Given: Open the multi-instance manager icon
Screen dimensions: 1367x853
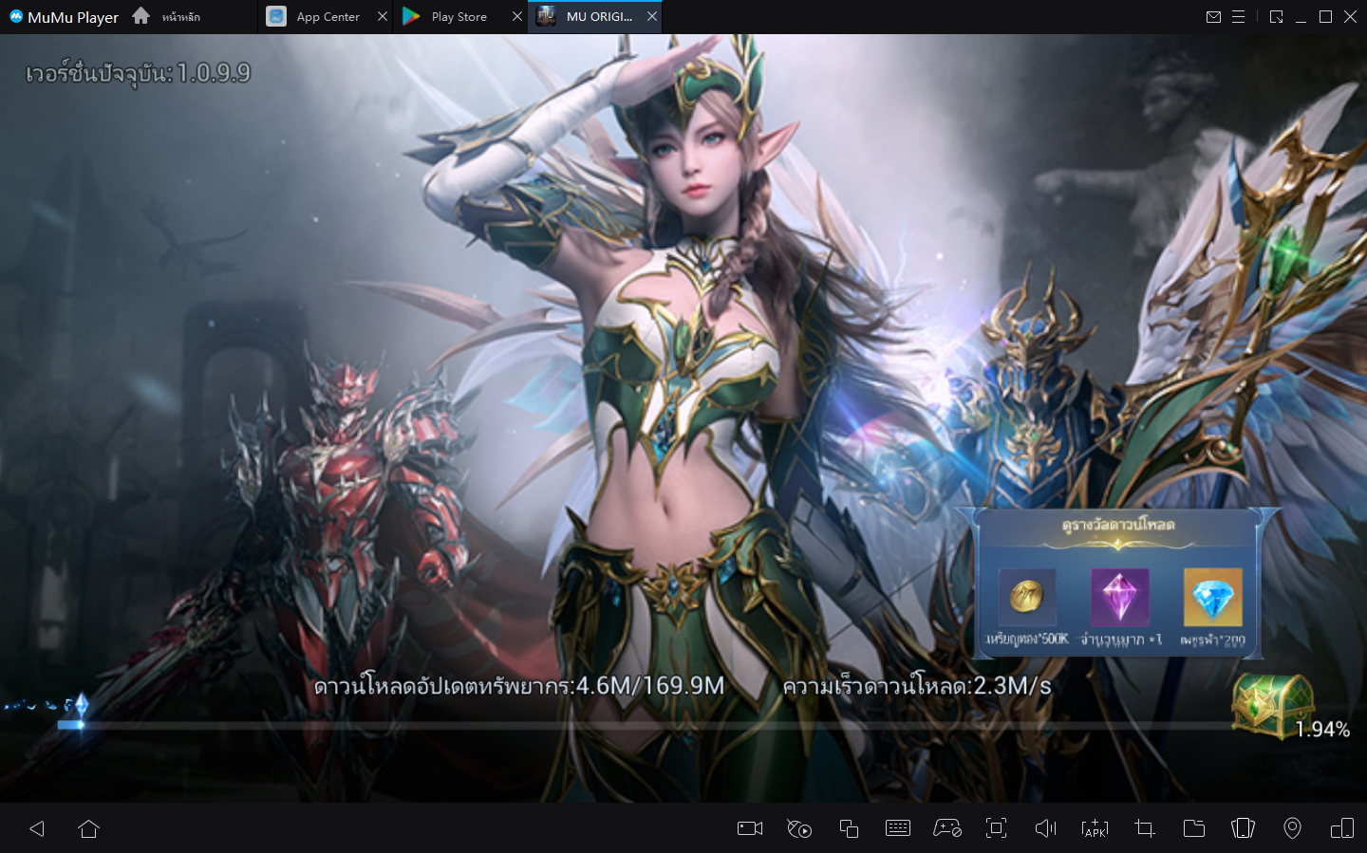Looking at the screenshot, I should pyautogui.click(x=849, y=828).
